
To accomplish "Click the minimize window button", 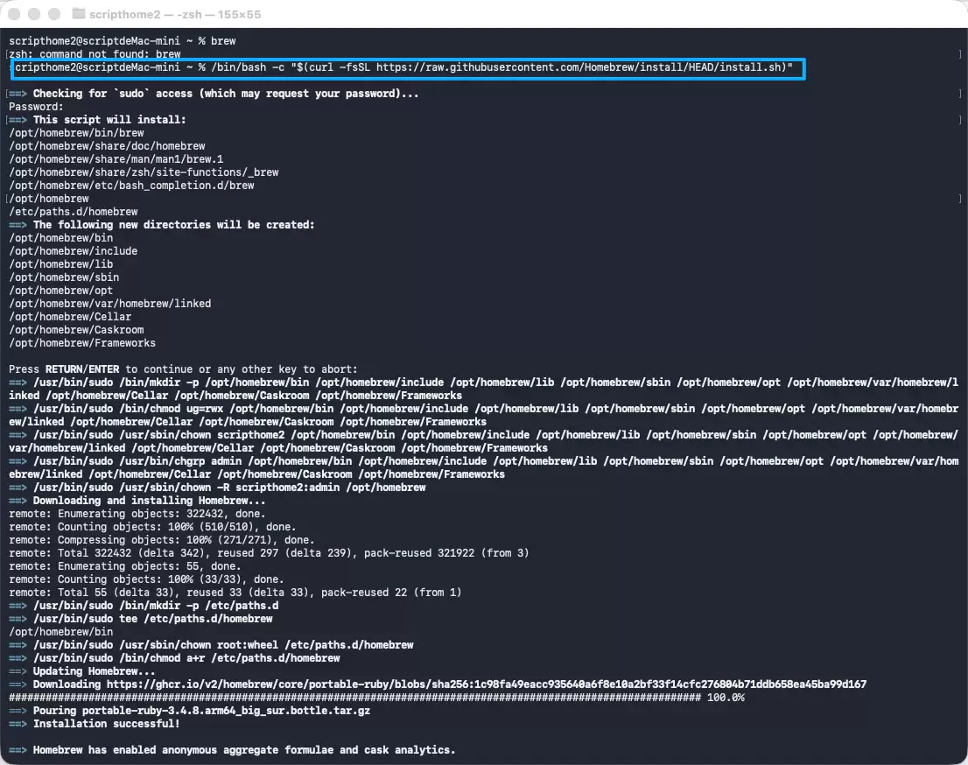I will click(x=35, y=14).
